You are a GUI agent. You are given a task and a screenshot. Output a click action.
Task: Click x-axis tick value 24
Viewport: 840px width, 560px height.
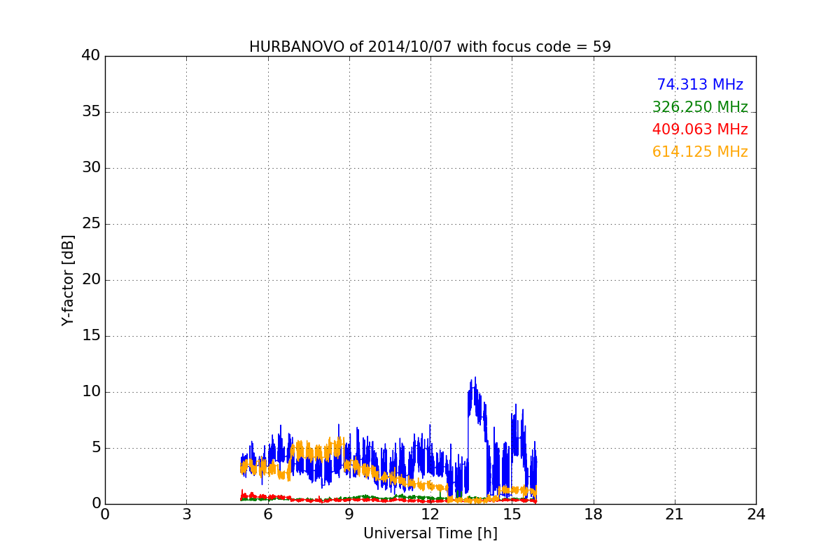756,514
